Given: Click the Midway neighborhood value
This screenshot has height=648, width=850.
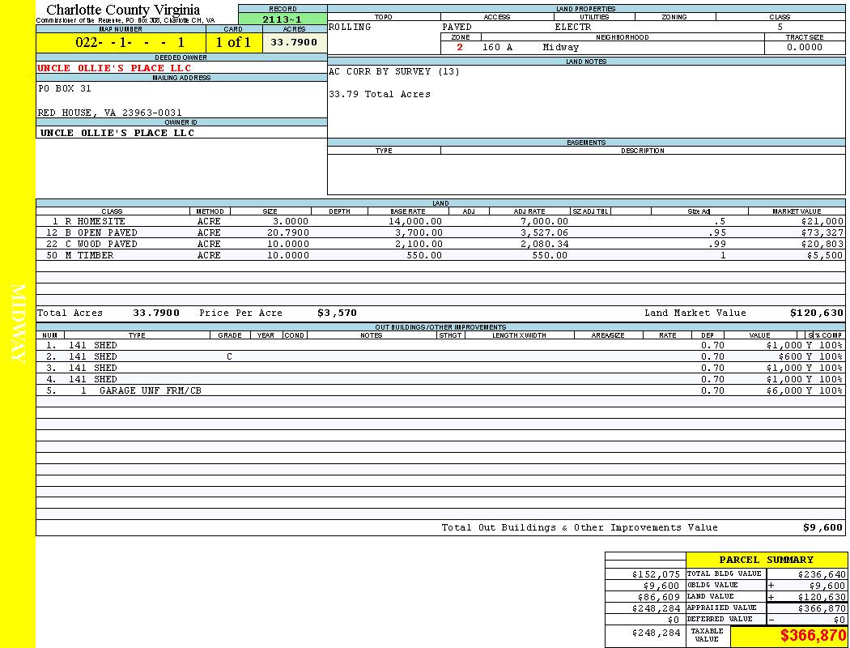Looking at the screenshot, I should [561, 48].
